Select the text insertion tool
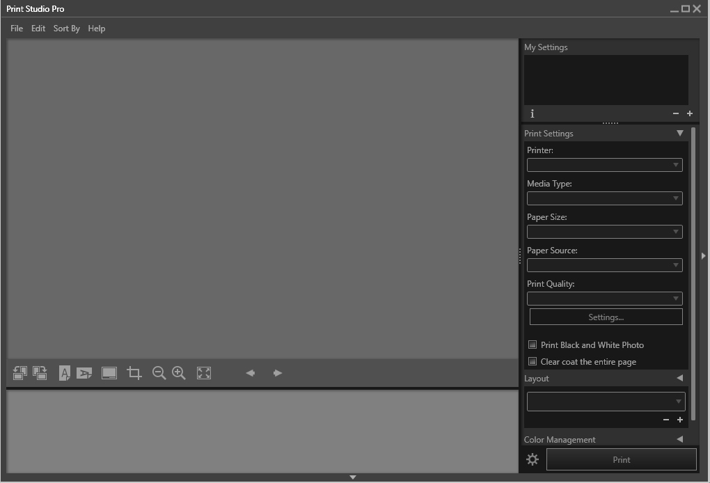Image resolution: width=710 pixels, height=483 pixels. tap(64, 373)
